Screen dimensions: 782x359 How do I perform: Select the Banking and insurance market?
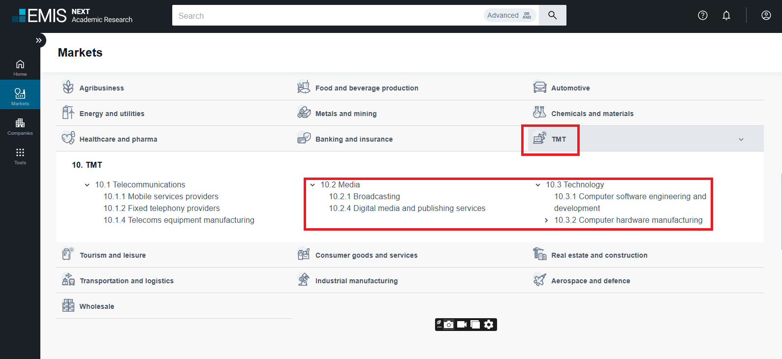click(x=354, y=139)
